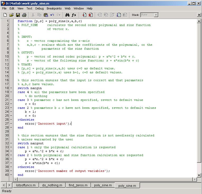Click the function declaration on line 1
The image size is (202, 194).
(50, 21)
